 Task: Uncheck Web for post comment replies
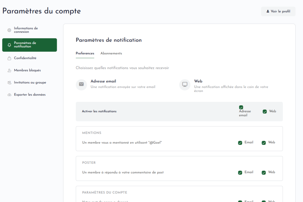click(264, 173)
